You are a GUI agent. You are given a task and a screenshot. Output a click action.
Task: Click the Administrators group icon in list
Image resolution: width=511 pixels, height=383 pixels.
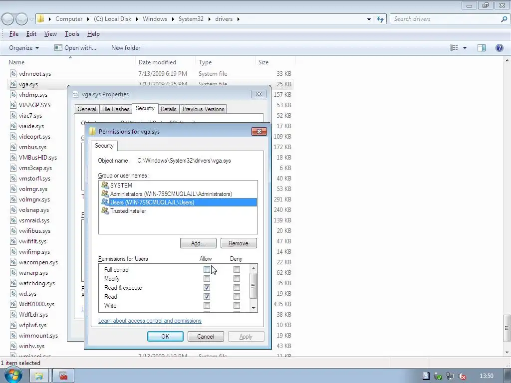pos(105,193)
